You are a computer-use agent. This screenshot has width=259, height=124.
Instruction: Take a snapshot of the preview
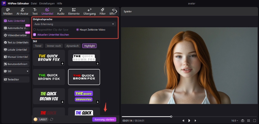(x=242, y=121)
